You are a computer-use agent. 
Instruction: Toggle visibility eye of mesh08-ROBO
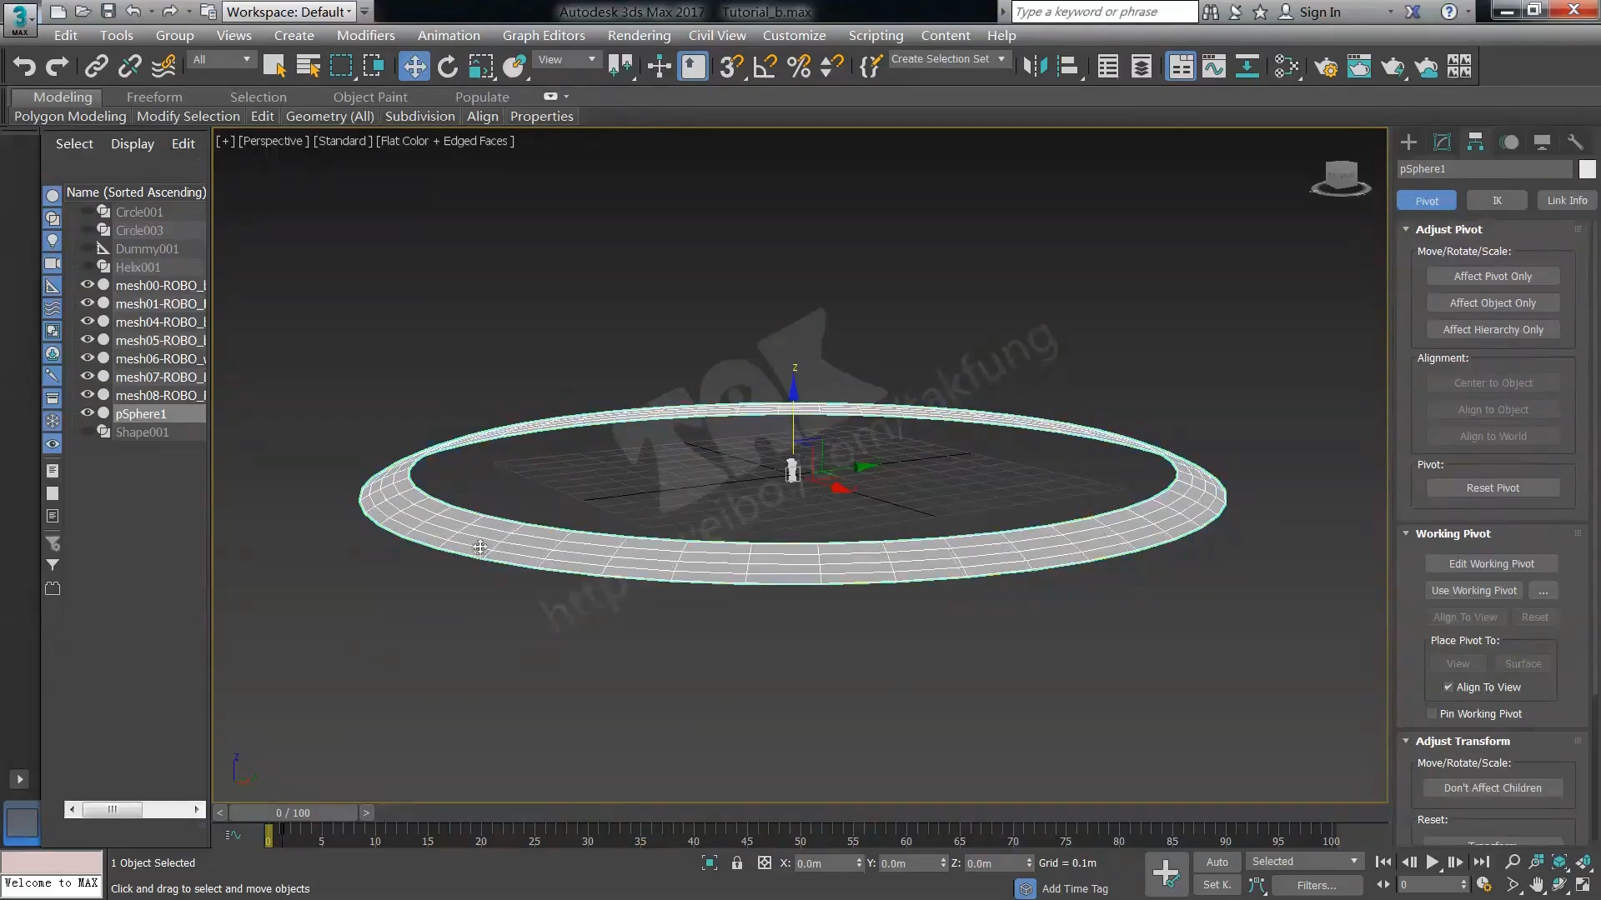87,395
